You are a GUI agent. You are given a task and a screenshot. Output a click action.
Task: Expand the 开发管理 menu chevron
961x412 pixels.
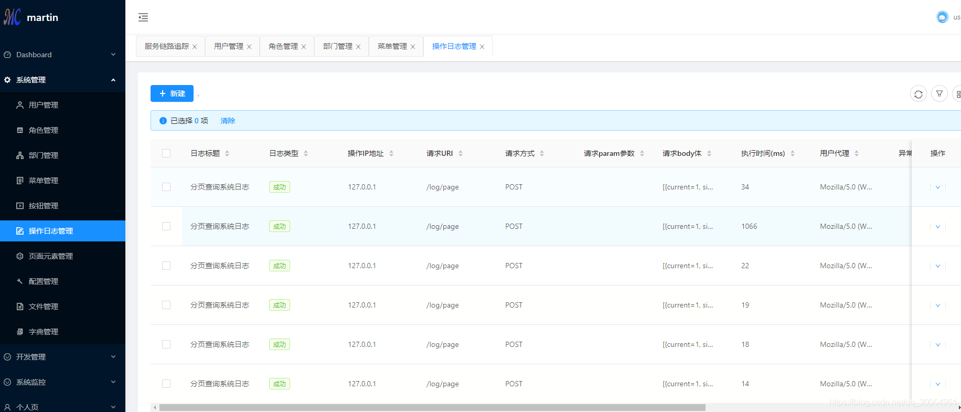[x=113, y=357]
